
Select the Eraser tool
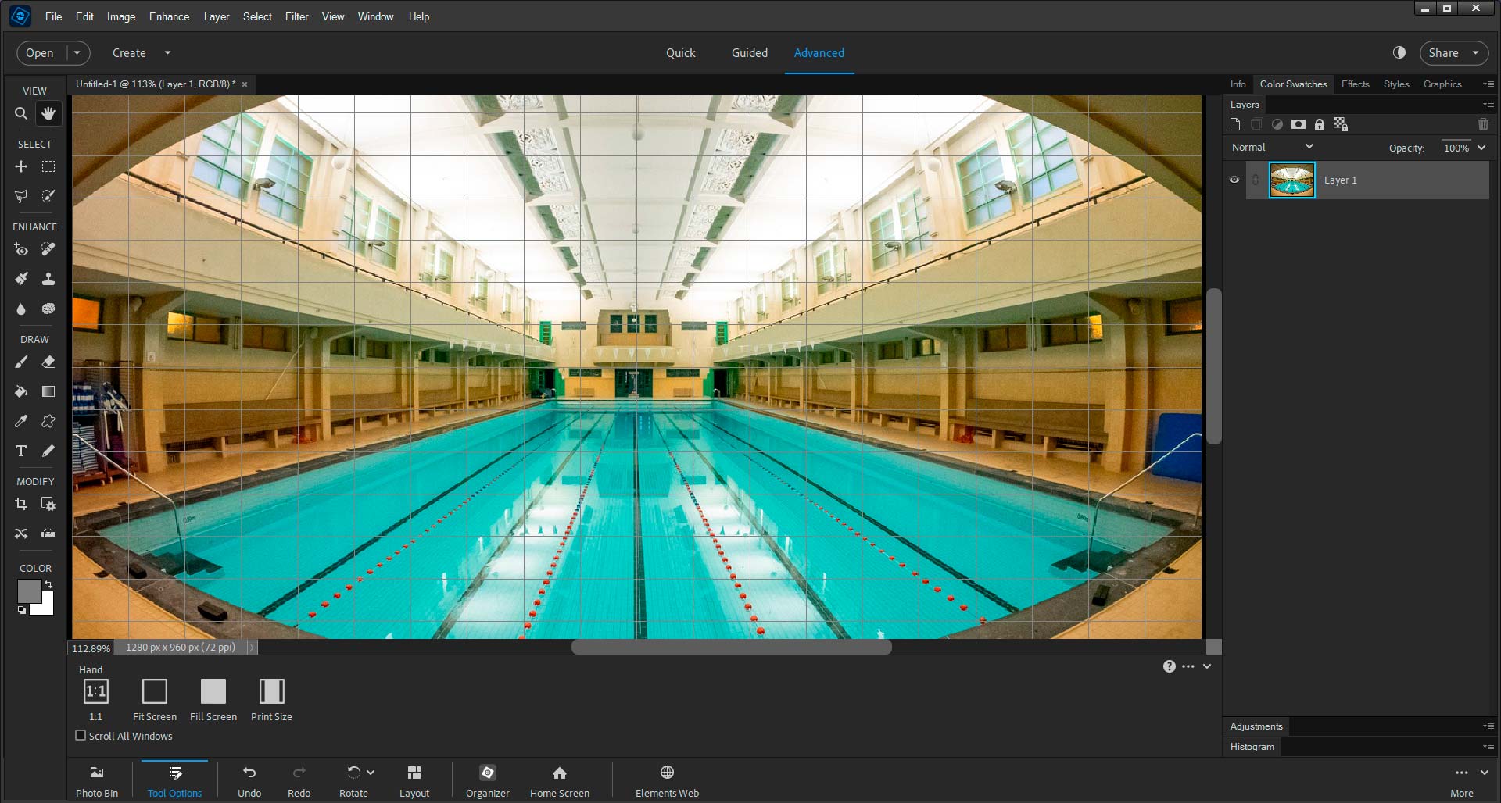pyautogui.click(x=48, y=362)
